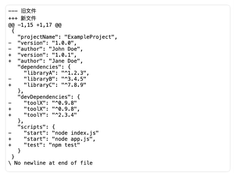Viewport: 234px width, 173px height.
Task: Click the devDependencies opening line
Action: pos(49,97)
